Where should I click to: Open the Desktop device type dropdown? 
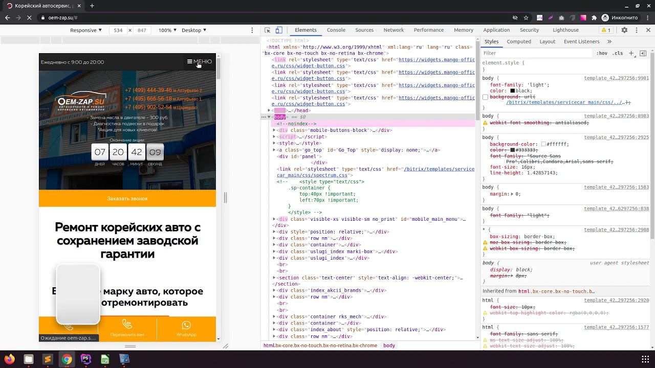coord(194,30)
